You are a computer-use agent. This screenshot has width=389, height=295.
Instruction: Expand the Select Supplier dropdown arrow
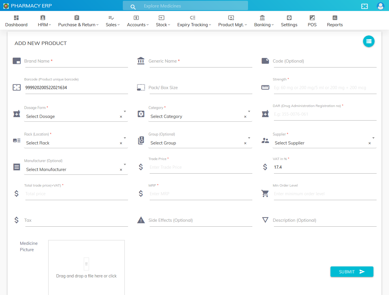coord(373,138)
